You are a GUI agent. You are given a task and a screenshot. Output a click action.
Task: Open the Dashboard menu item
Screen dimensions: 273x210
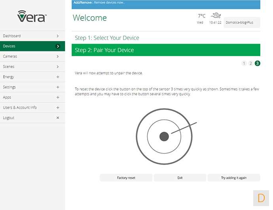coord(32,36)
